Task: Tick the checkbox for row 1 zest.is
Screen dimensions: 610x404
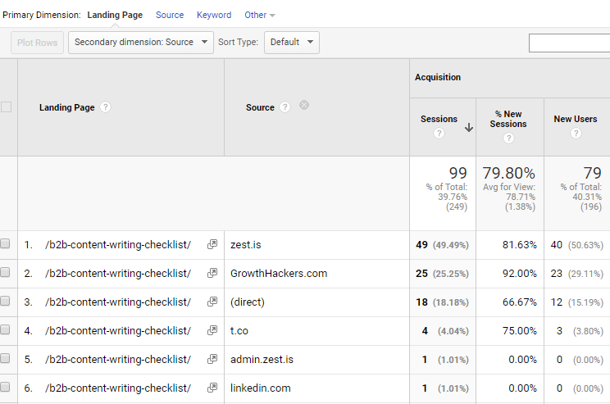Action: click(x=6, y=244)
